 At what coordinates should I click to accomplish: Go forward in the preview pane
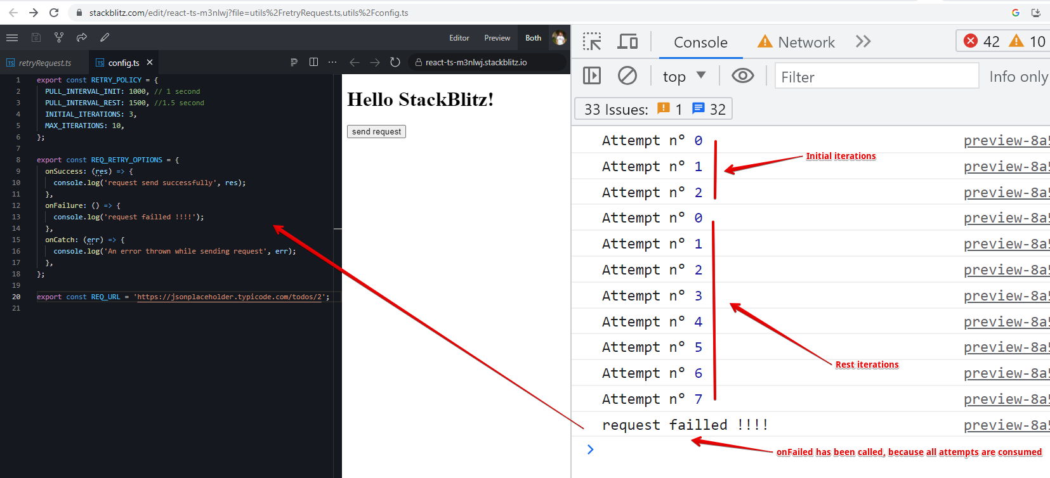pyautogui.click(x=375, y=62)
